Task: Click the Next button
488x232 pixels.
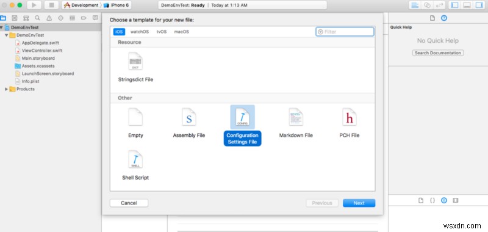Action: [x=359, y=203]
